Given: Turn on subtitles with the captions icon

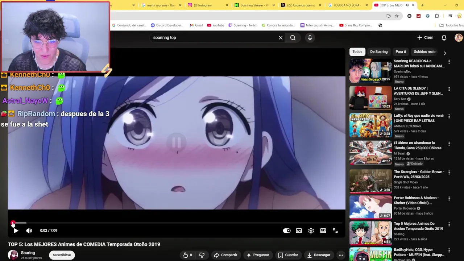Looking at the screenshot, I should pos(299,231).
